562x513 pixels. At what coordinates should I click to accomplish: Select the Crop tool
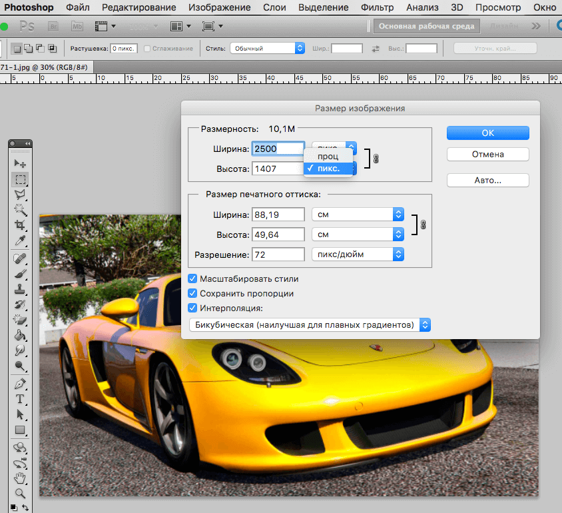[21, 225]
